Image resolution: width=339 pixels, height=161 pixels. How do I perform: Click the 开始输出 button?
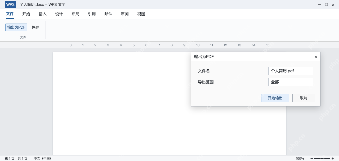pyautogui.click(x=275, y=98)
